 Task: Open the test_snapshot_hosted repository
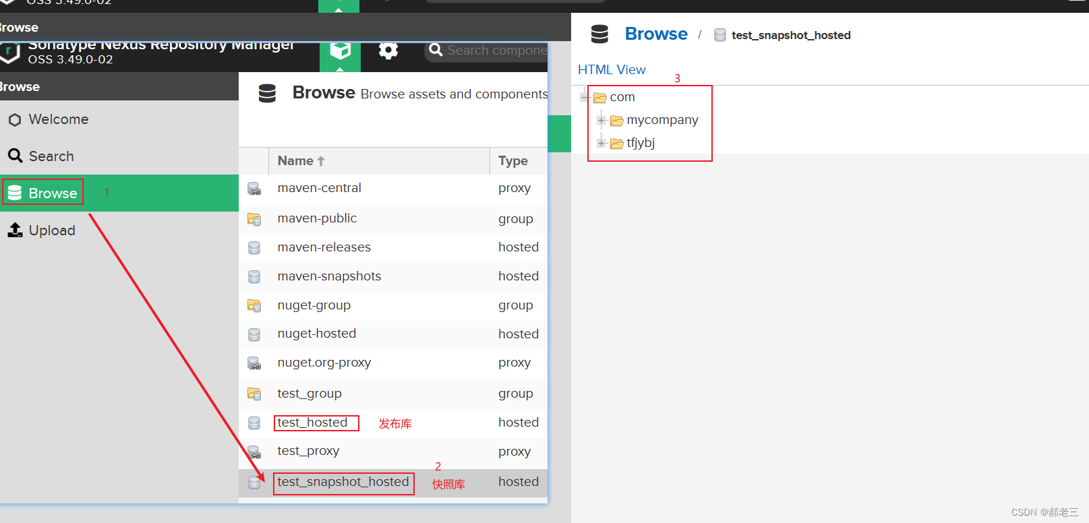[343, 482]
